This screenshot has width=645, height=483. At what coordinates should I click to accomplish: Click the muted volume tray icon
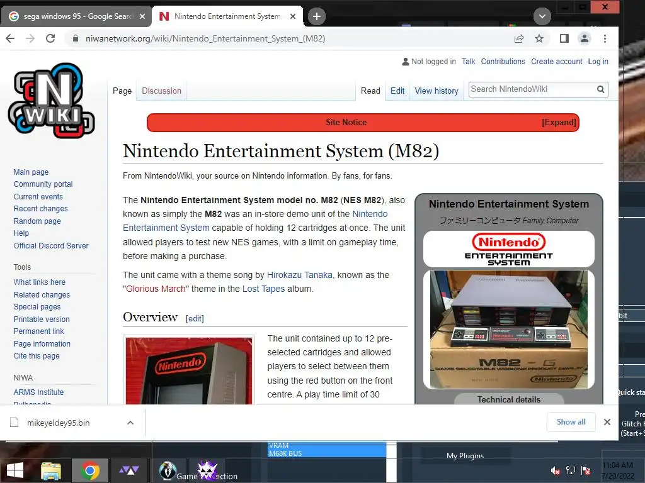(556, 470)
